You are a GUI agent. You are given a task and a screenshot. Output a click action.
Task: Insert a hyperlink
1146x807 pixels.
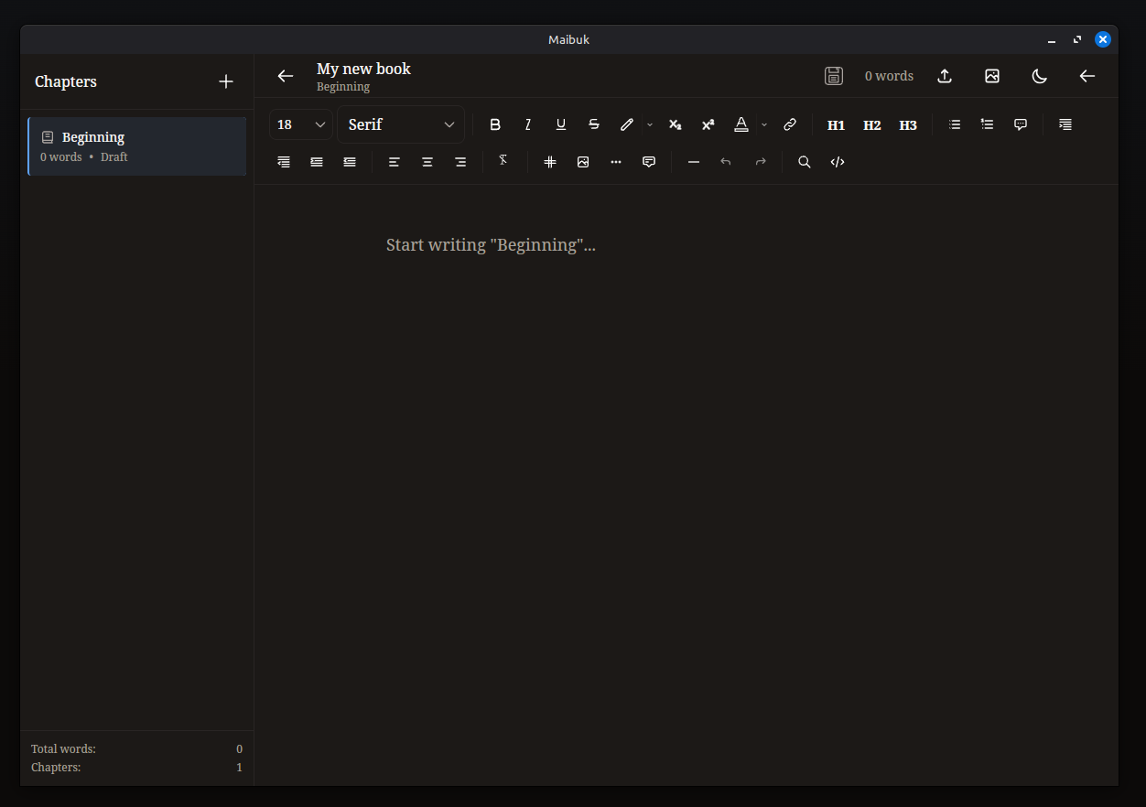(789, 124)
